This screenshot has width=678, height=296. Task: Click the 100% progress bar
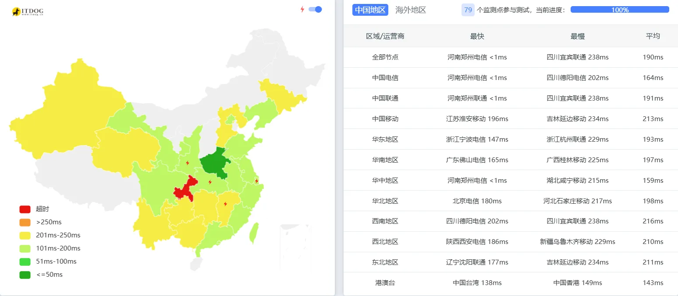point(620,10)
